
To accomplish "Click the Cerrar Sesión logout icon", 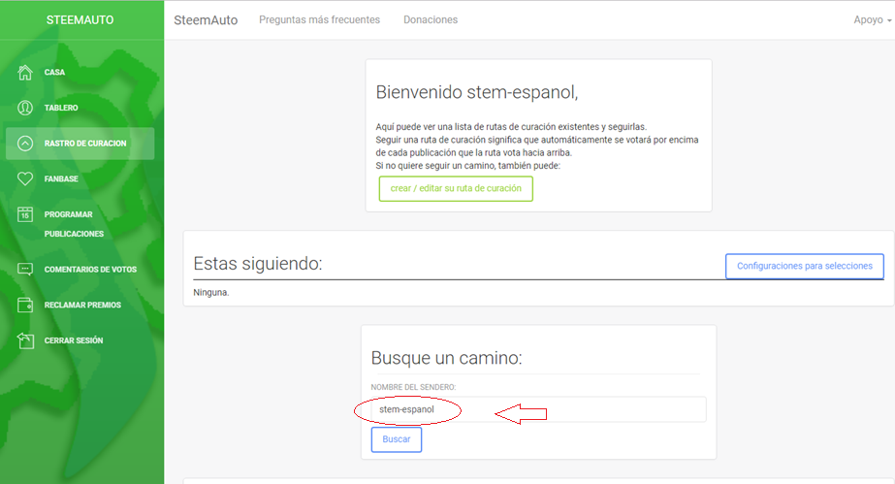I will (x=25, y=340).
